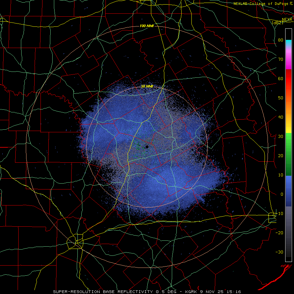Click the 80 value on dBZ scale
This screenshot has height=294, width=294.
pyautogui.click(x=281, y=40)
